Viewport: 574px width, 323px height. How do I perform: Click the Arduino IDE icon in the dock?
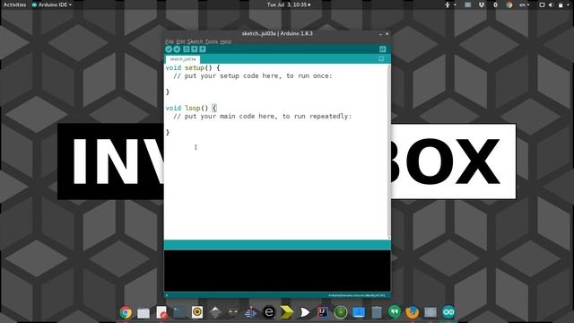pos(448,312)
